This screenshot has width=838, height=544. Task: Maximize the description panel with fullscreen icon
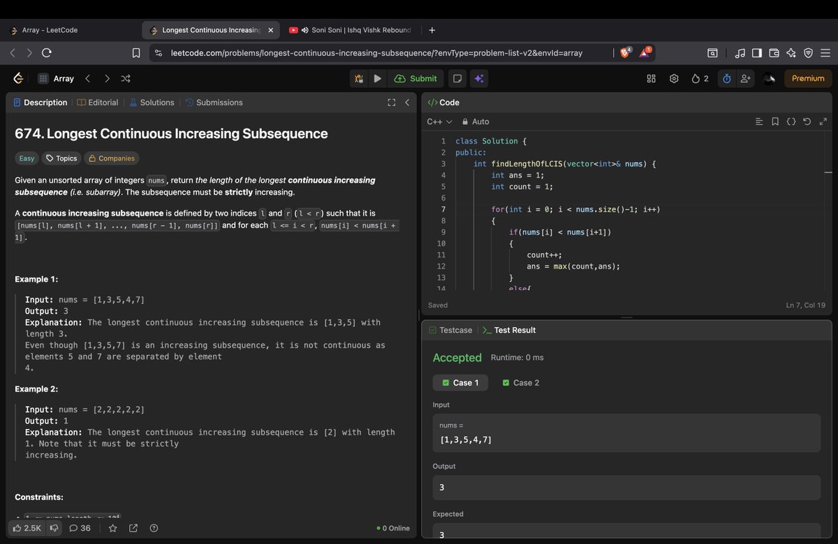tap(392, 103)
